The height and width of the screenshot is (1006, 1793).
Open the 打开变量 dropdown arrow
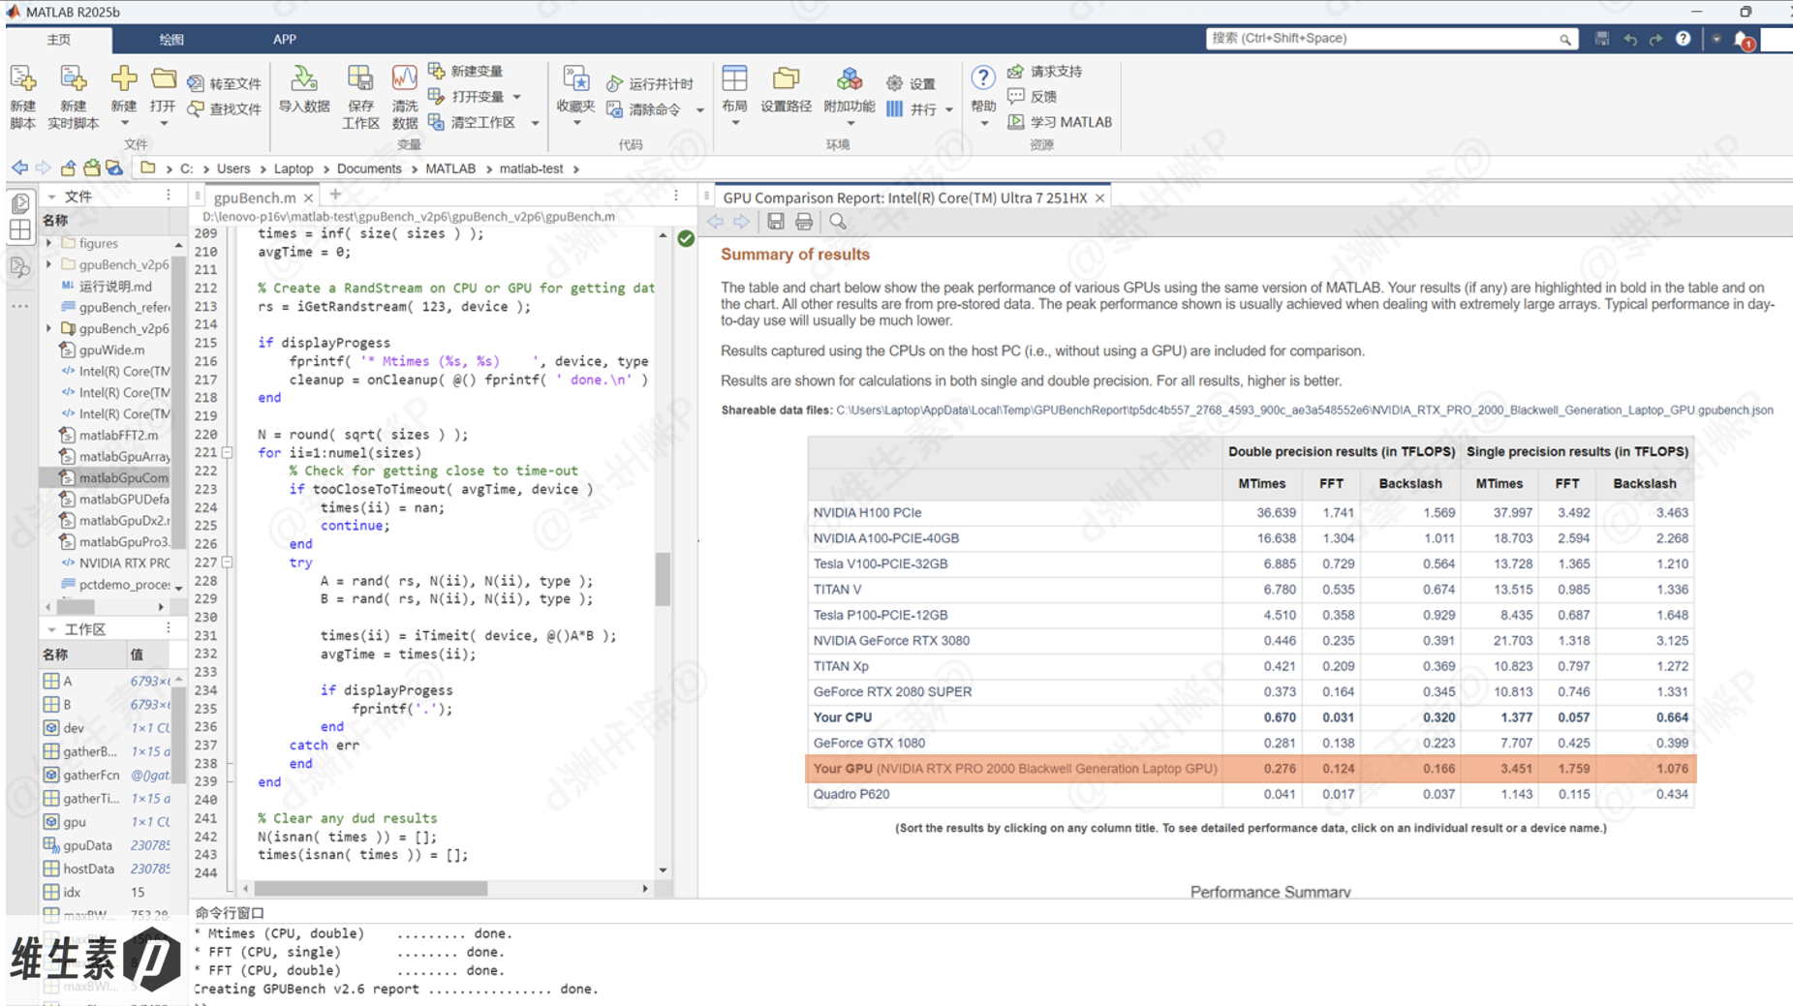(517, 97)
